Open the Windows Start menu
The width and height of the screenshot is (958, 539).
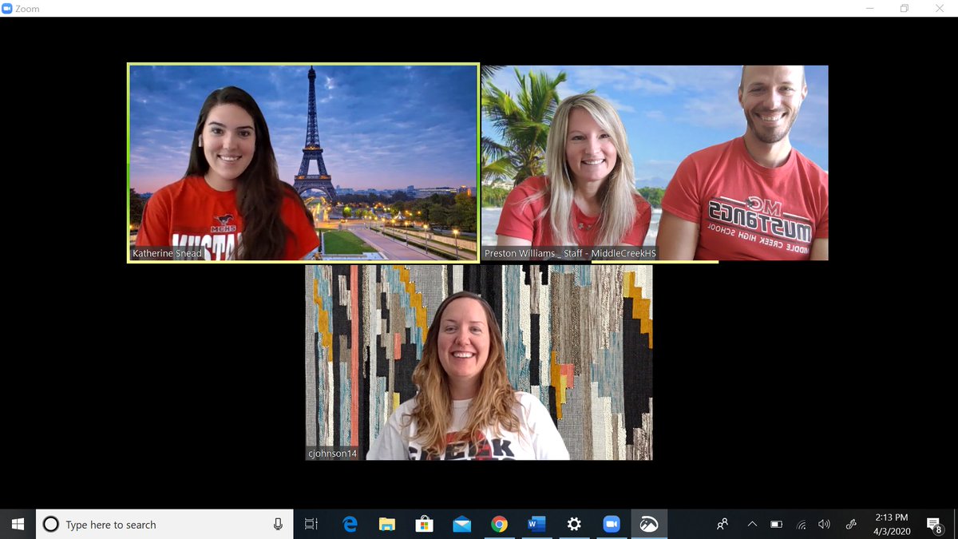click(18, 525)
